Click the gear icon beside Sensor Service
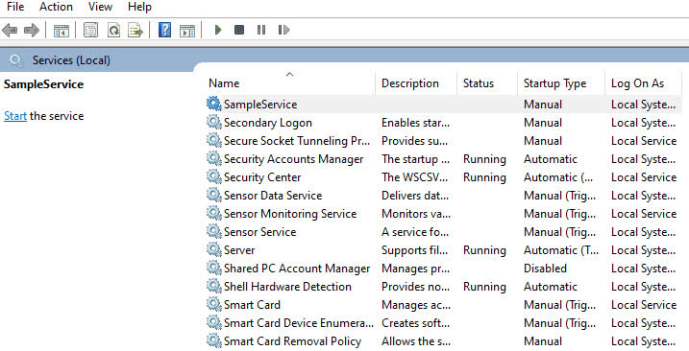 coord(214,232)
